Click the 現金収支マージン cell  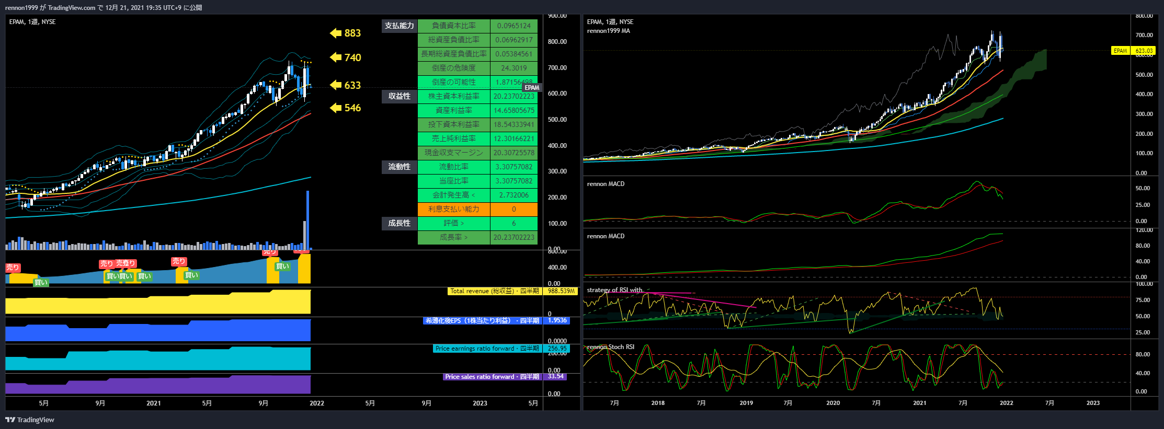tap(454, 153)
